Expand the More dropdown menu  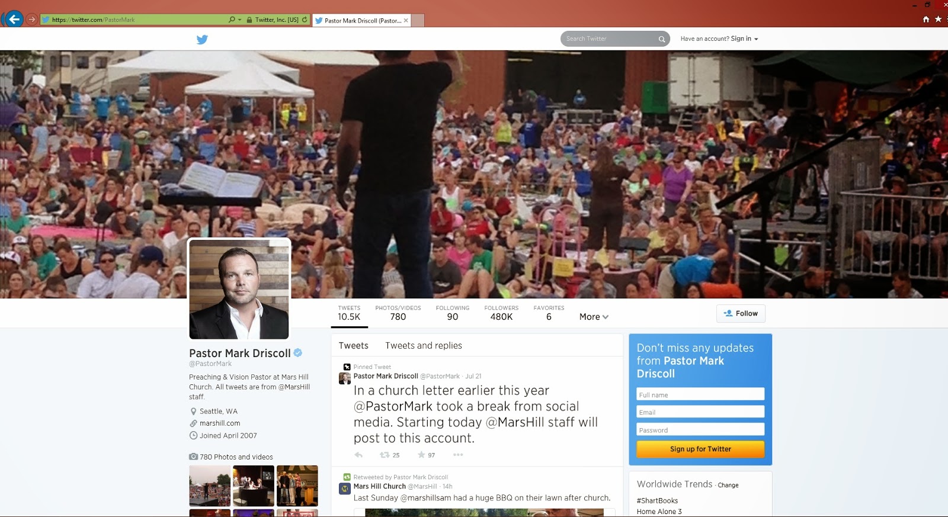594,317
